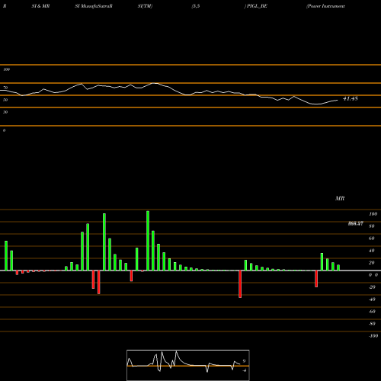Click the 30 level label on RSI axis
381x381 pixels.
click(x=5, y=112)
